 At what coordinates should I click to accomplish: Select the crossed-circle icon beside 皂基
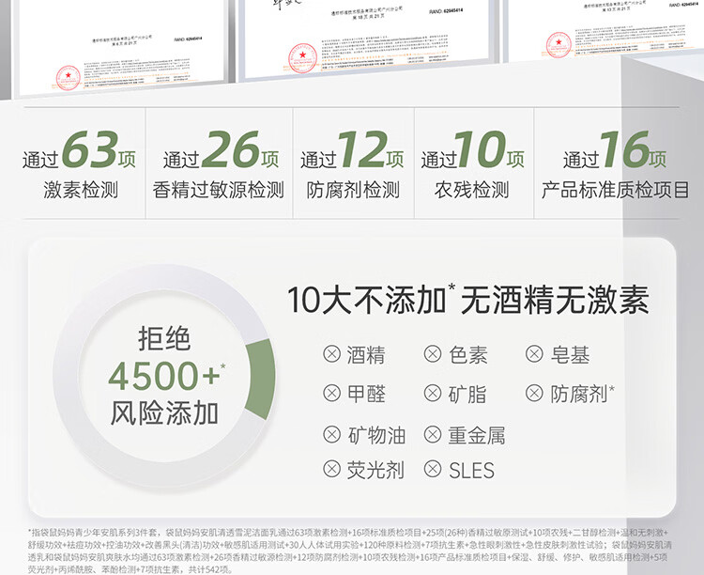coord(534,354)
